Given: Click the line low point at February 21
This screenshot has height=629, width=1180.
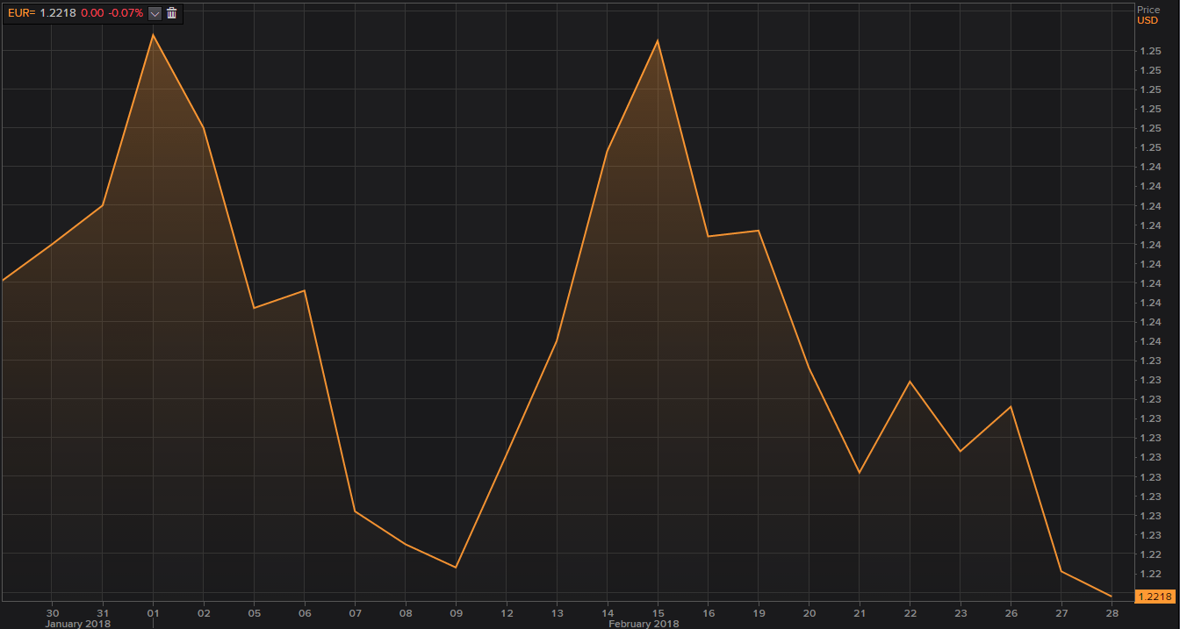Looking at the screenshot, I should 859,473.
